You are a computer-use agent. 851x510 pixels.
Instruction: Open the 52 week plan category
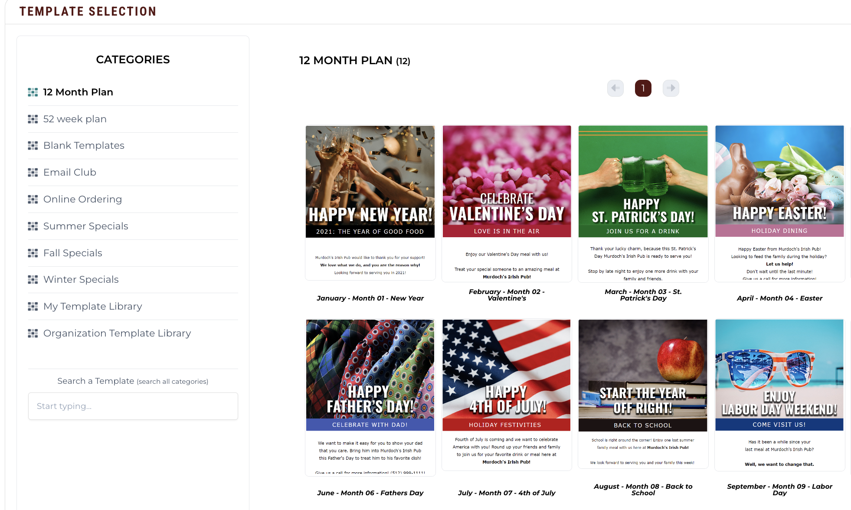click(x=75, y=119)
